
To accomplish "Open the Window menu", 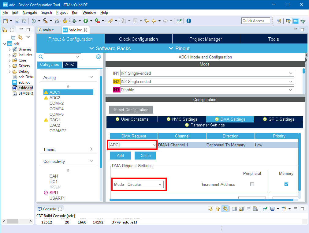I will (89, 13).
